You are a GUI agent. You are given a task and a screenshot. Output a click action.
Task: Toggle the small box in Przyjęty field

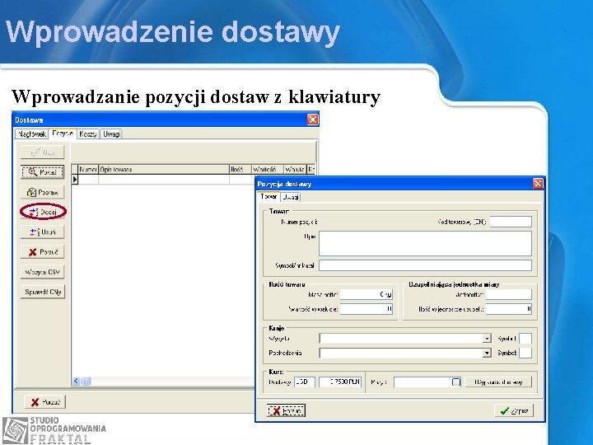tap(456, 382)
